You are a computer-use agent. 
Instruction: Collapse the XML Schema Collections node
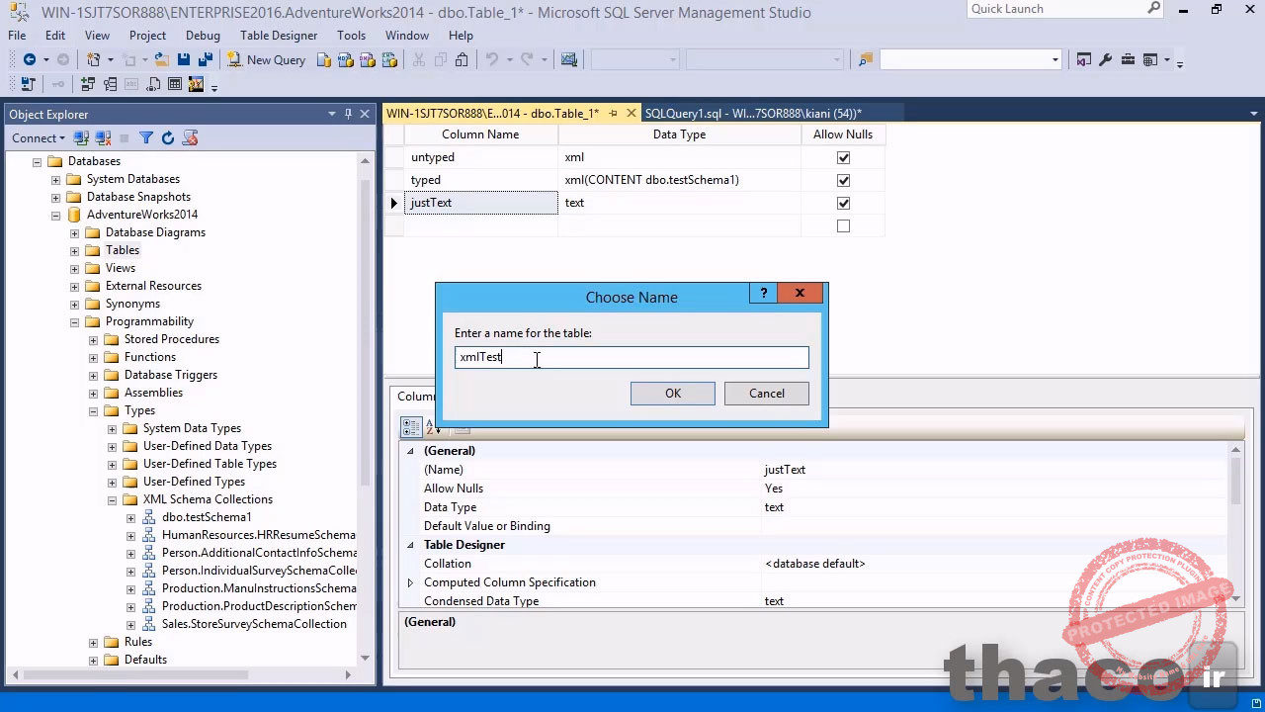pyautogui.click(x=112, y=499)
